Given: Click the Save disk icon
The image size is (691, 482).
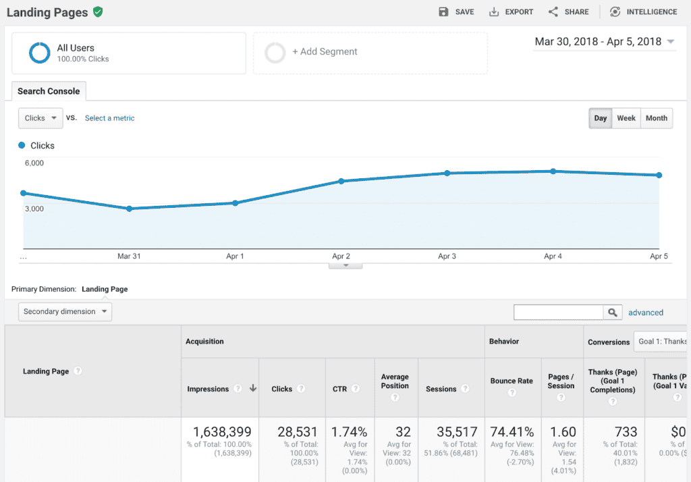Looking at the screenshot, I should [x=443, y=12].
